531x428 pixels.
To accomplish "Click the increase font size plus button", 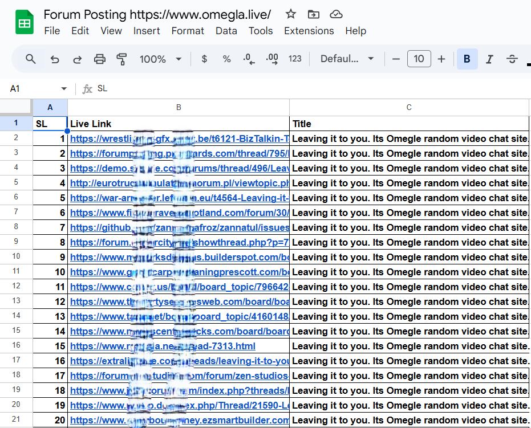I will coord(441,59).
